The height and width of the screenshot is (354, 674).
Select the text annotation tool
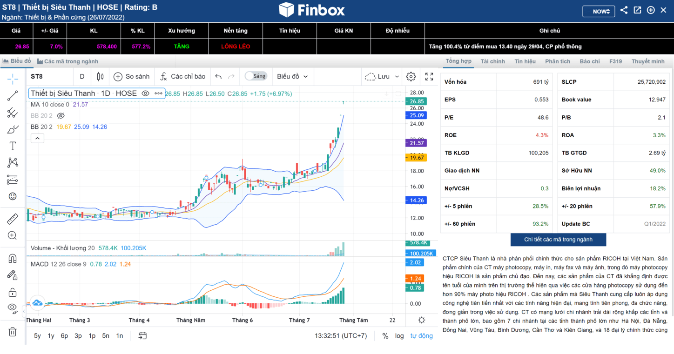13,146
